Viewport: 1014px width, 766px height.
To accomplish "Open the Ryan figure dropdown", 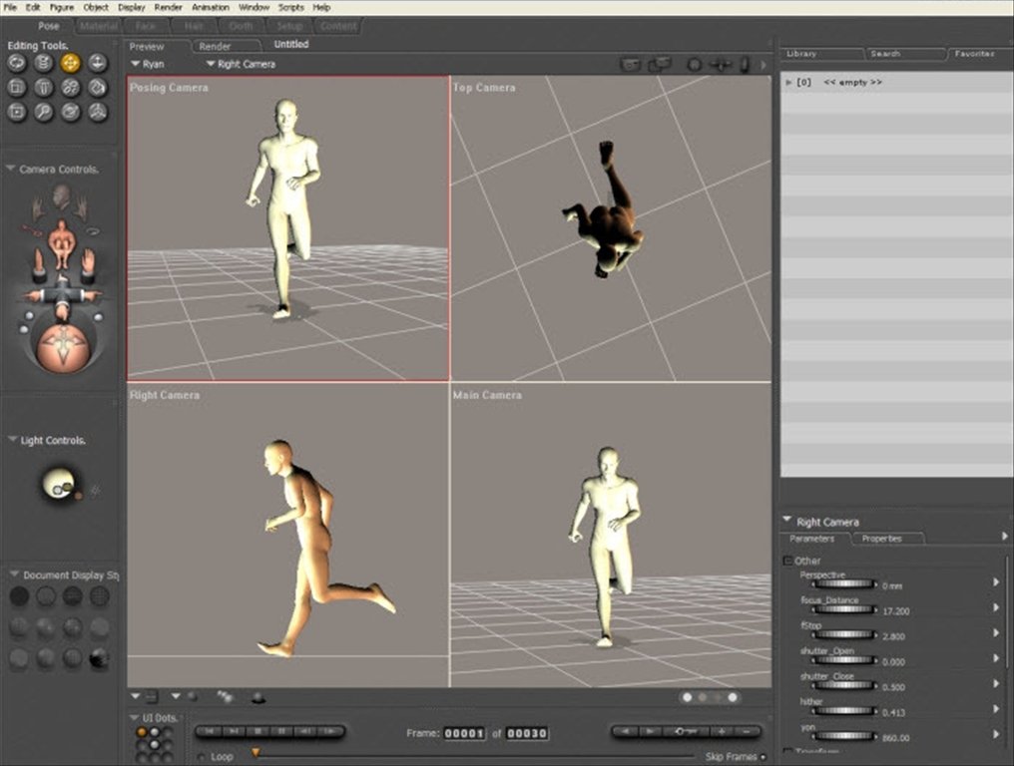I will pyautogui.click(x=148, y=64).
